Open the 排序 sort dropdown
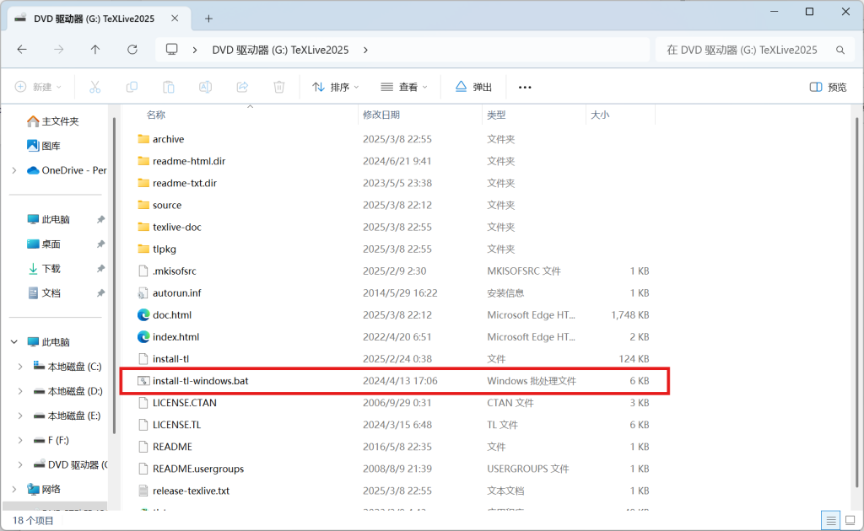The width and height of the screenshot is (864, 531). (x=336, y=87)
